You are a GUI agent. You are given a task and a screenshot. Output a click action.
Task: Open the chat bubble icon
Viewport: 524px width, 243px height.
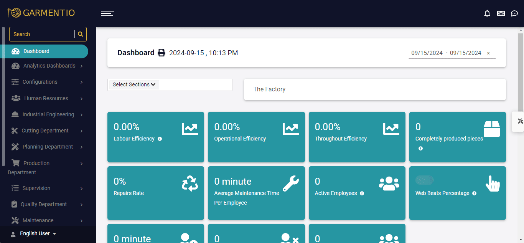point(514,13)
